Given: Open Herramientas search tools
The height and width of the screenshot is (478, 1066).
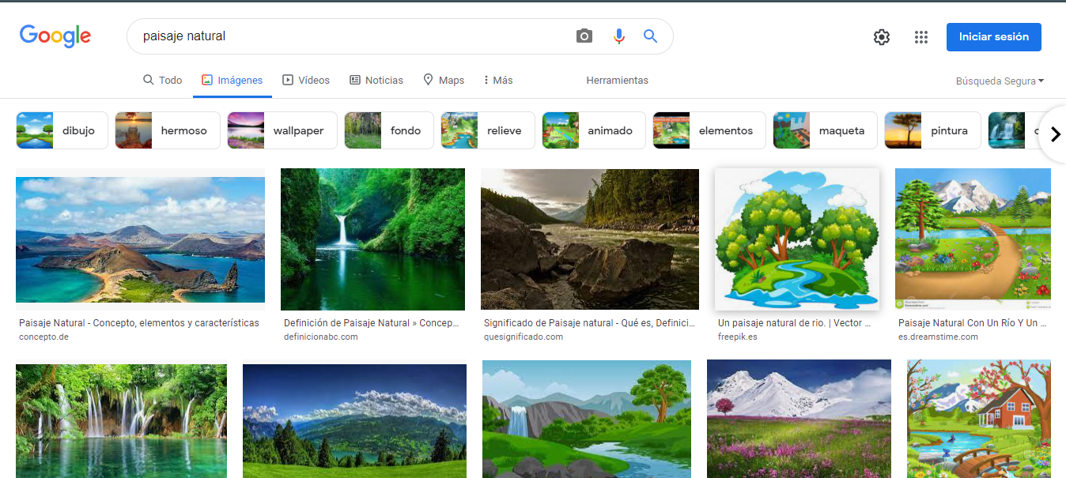Looking at the screenshot, I should pyautogui.click(x=617, y=80).
